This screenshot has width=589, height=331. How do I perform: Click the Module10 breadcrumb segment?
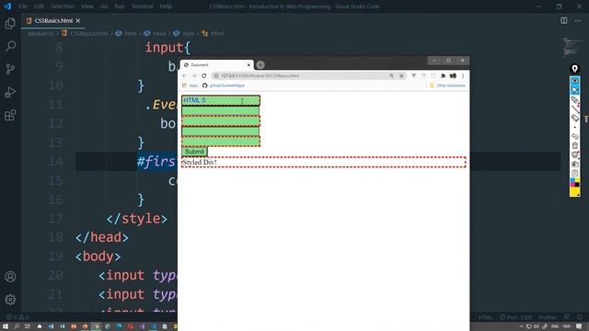[40, 33]
